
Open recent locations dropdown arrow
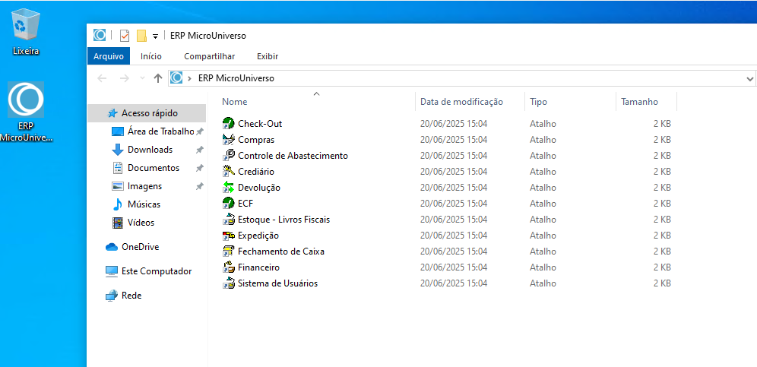tap(142, 78)
